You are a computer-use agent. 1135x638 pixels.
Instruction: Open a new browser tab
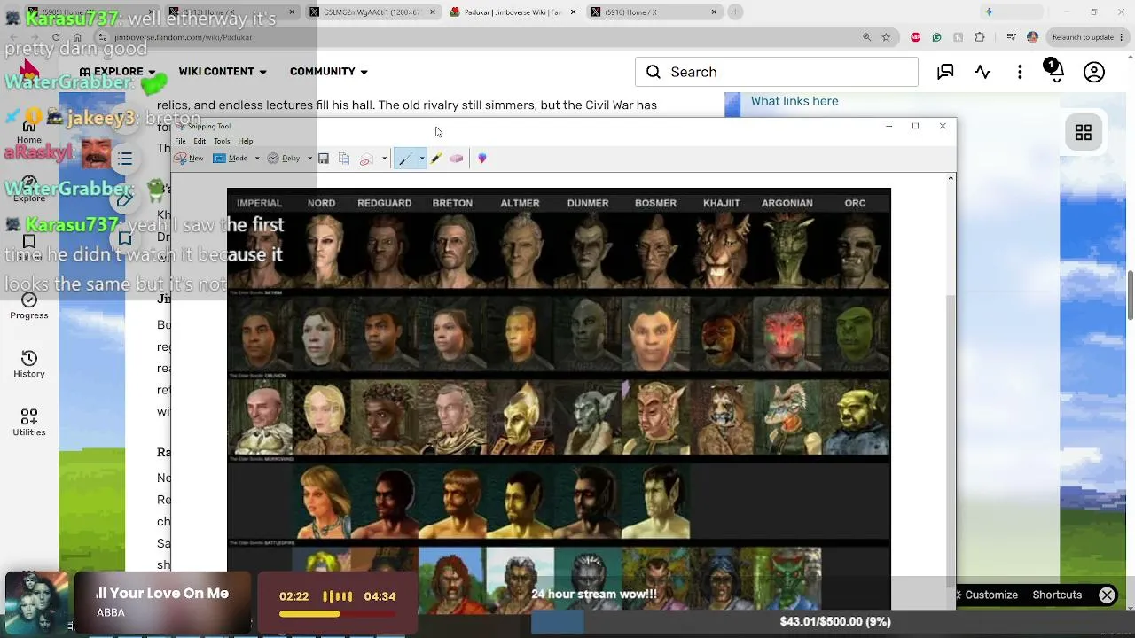pos(736,12)
